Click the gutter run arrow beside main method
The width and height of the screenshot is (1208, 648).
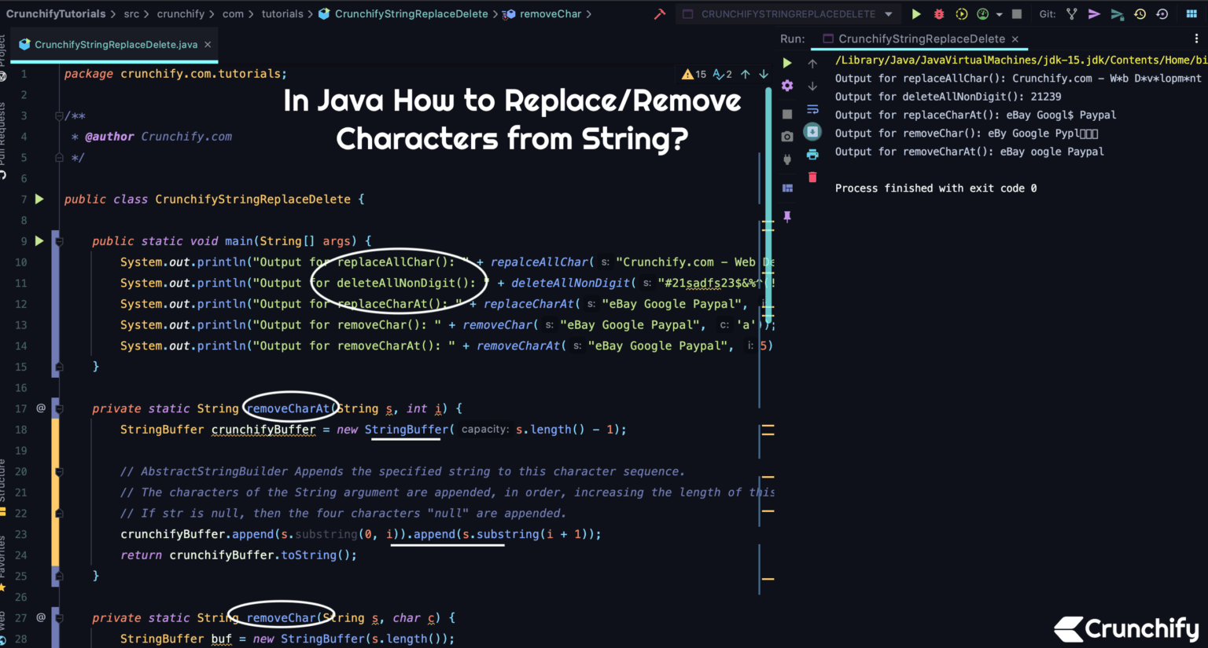39,241
